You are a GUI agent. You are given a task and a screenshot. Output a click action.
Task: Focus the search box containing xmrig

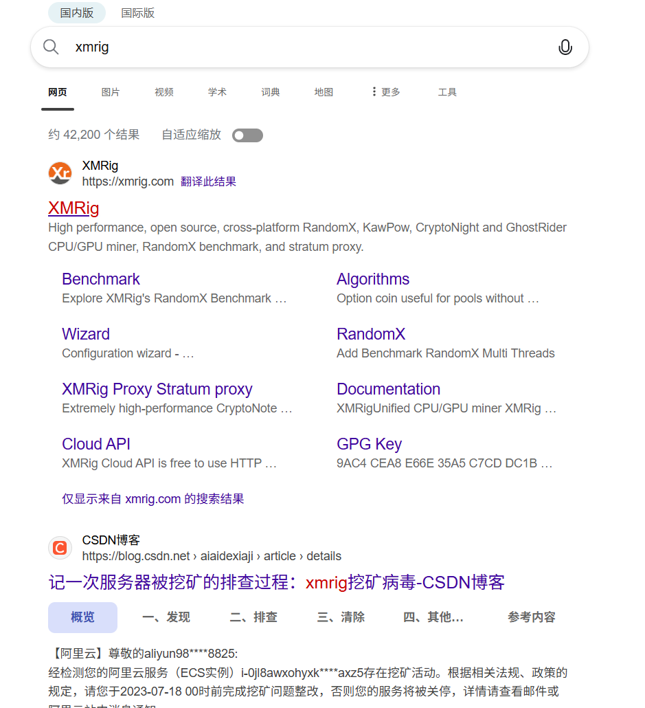click(x=310, y=47)
